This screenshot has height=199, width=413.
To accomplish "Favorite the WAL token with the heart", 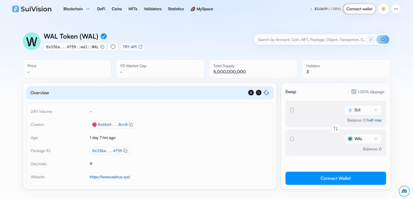I will coord(113,47).
